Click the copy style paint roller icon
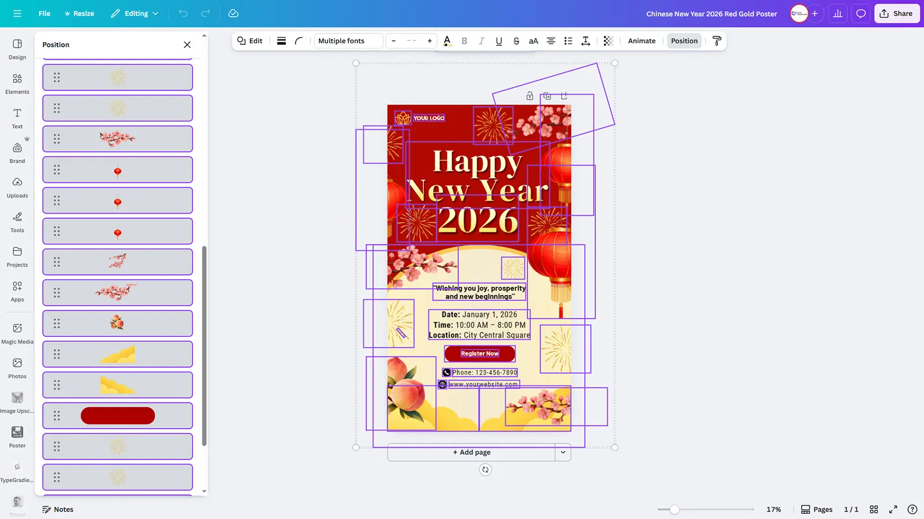Viewport: 924px width, 519px height. [717, 41]
